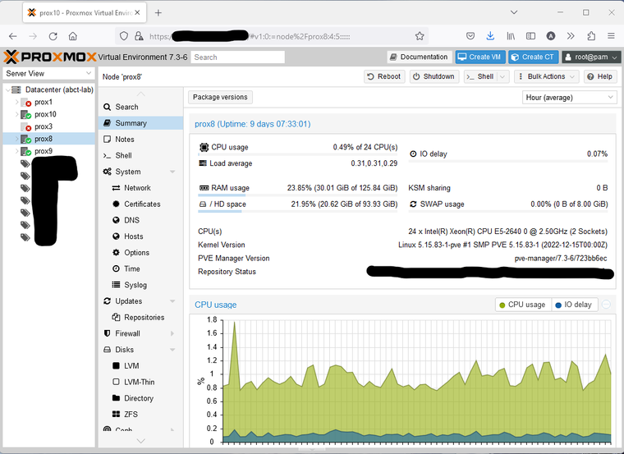Open Network settings under System

tap(137, 188)
